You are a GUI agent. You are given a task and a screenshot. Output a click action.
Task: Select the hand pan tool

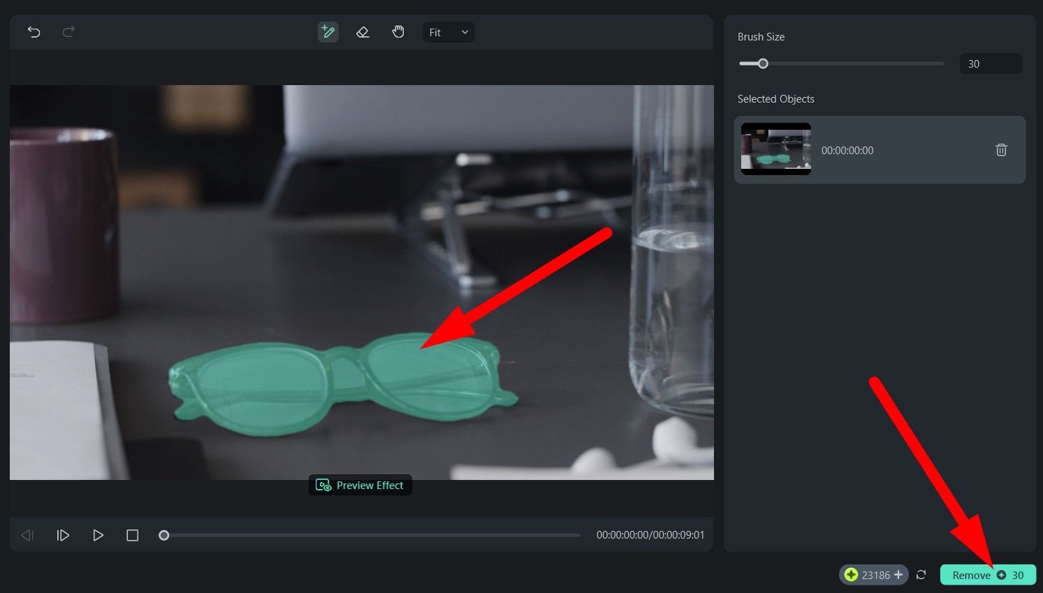[x=398, y=32]
